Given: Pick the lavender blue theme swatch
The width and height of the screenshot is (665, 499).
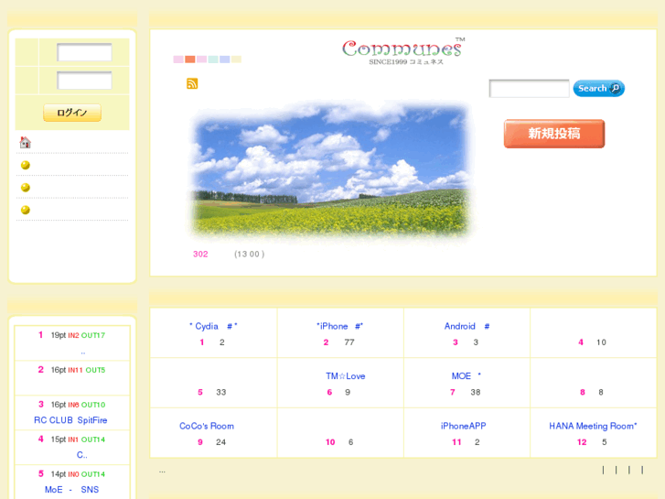Looking at the screenshot, I should click(x=225, y=59).
